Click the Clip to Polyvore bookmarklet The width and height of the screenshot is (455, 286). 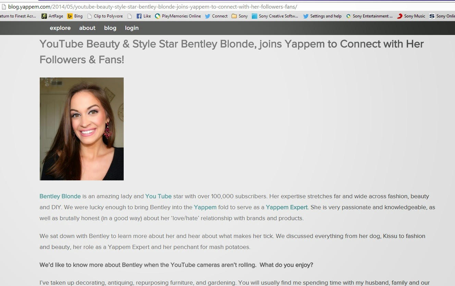105,16
